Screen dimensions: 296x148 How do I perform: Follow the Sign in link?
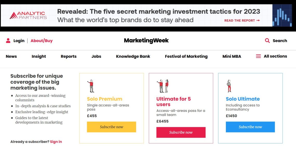pos(56,142)
